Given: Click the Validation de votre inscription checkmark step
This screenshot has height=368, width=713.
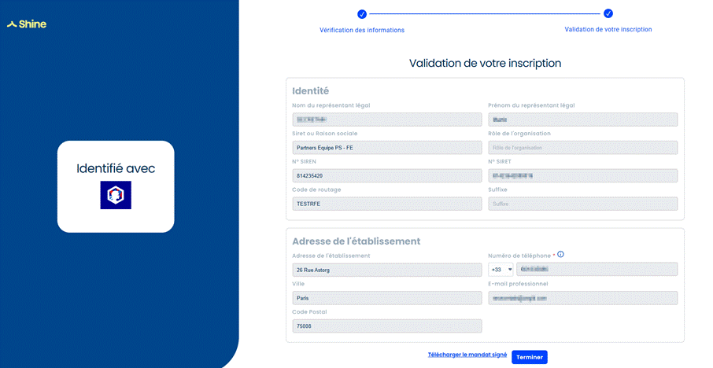Looking at the screenshot, I should click(608, 13).
